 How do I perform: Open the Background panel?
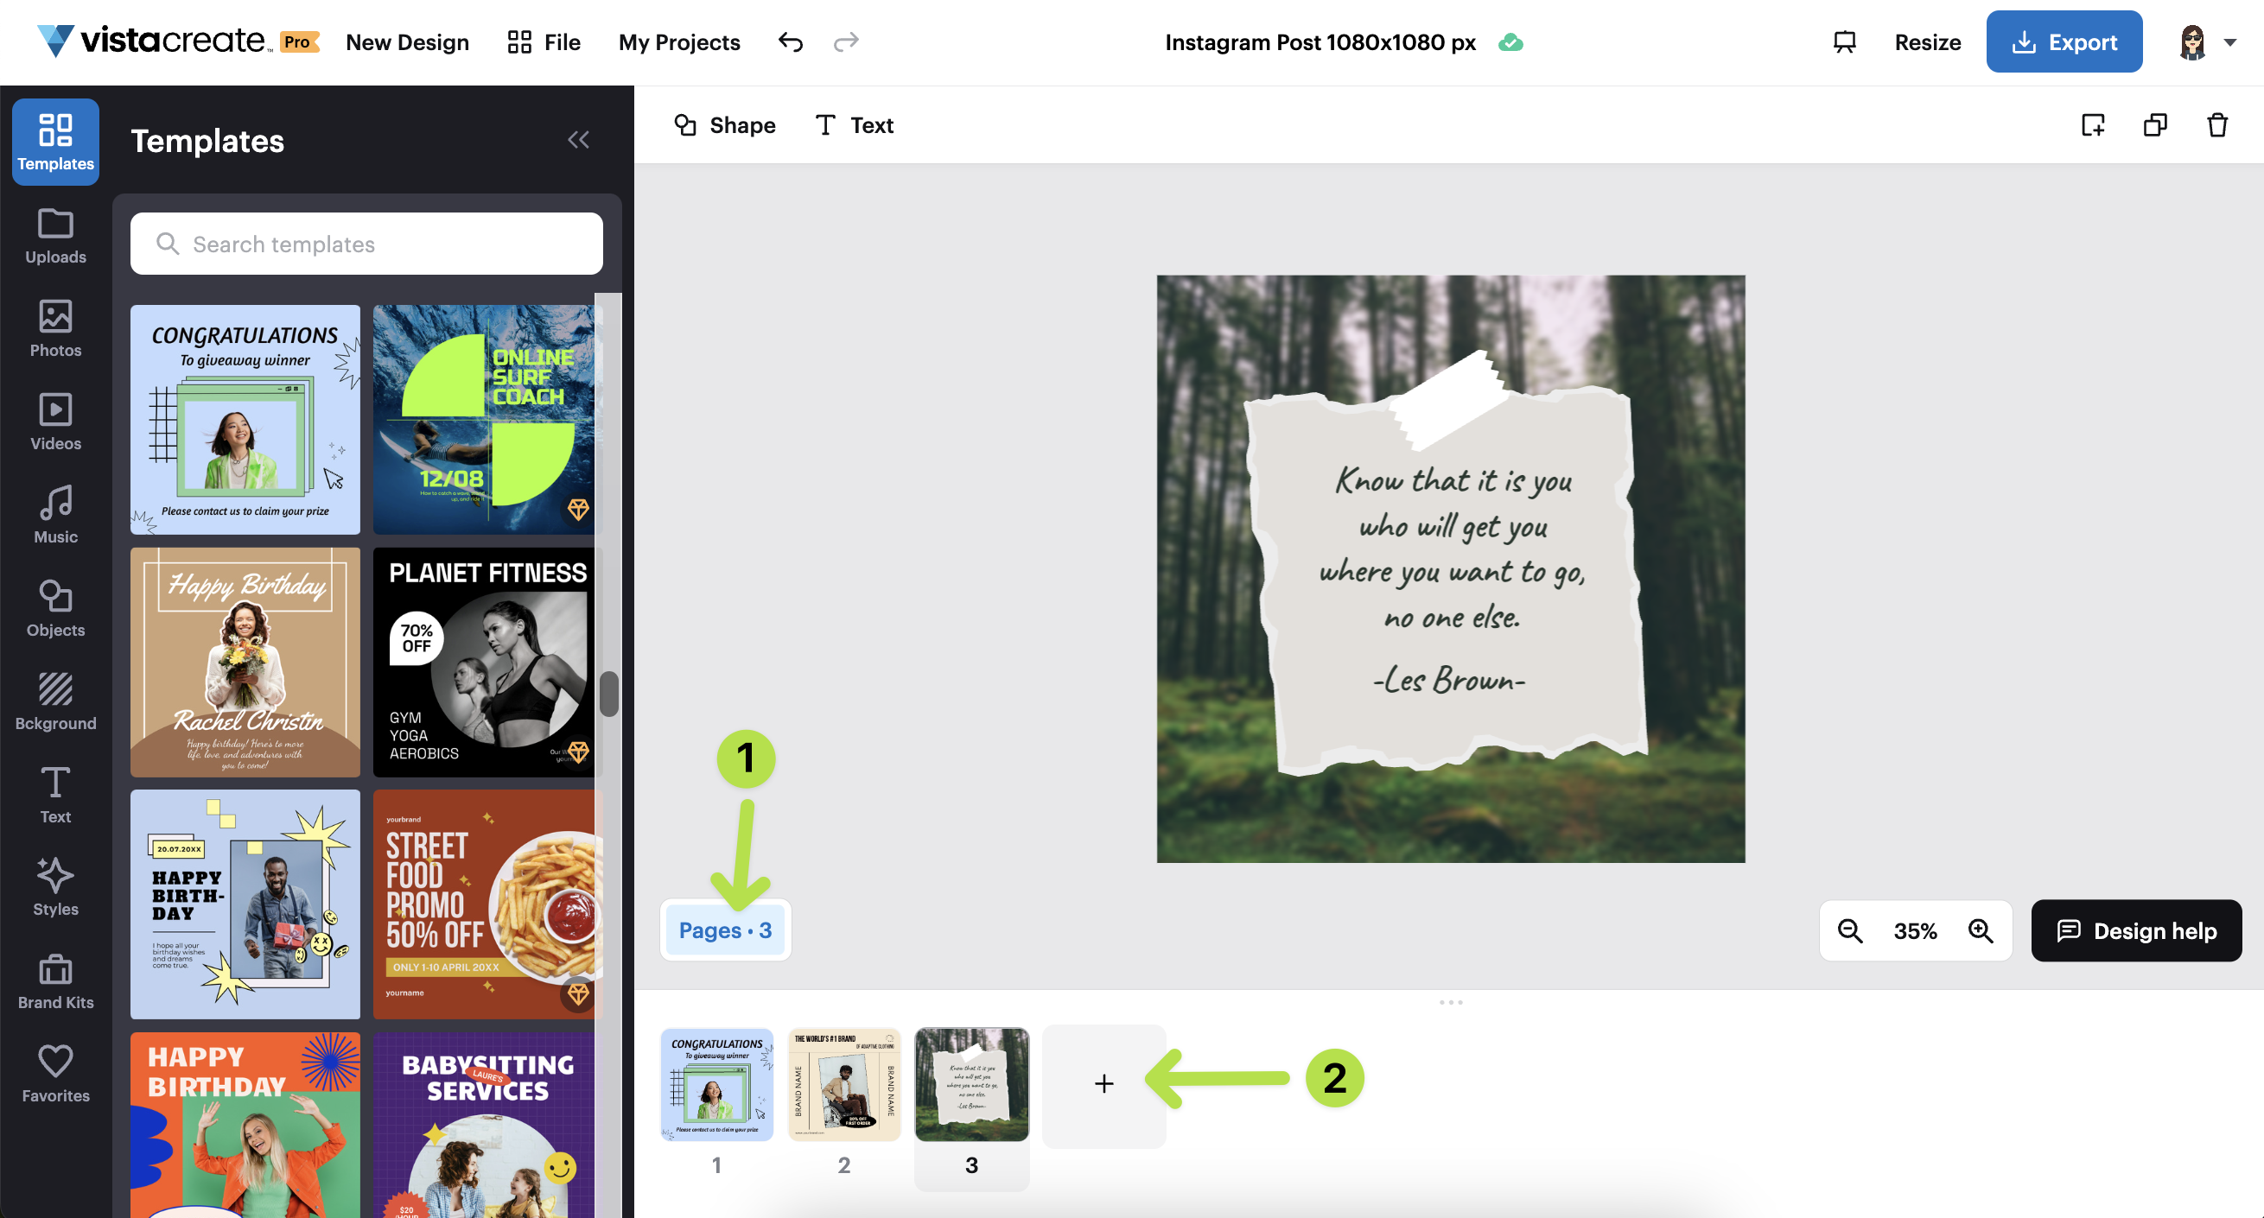point(55,702)
